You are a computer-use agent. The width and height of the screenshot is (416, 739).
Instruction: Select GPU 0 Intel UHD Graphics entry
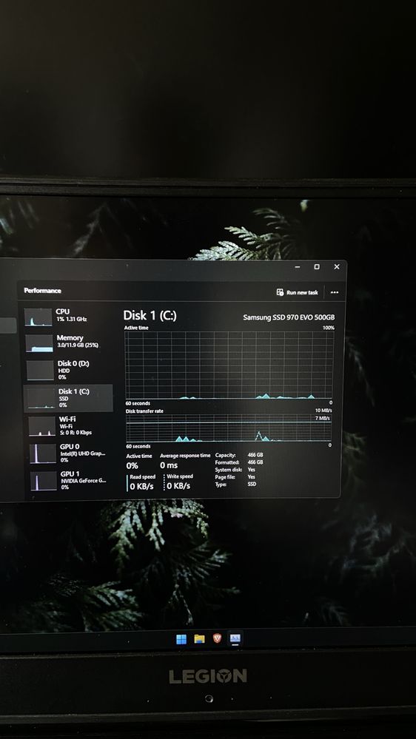point(68,453)
